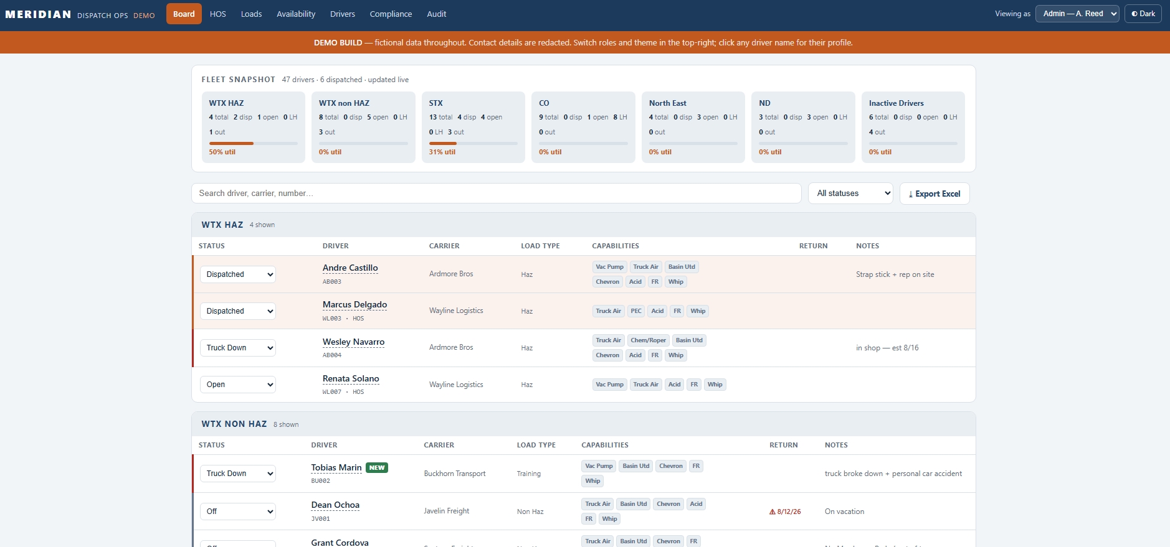Click the NEW badge beside Tobias Marin
The height and width of the screenshot is (547, 1170).
pos(377,467)
